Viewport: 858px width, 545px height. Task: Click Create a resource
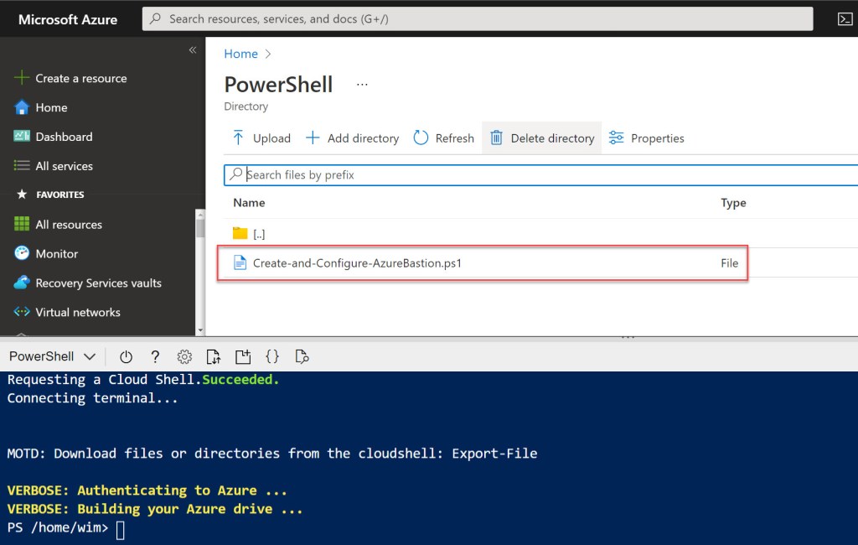[x=80, y=78]
